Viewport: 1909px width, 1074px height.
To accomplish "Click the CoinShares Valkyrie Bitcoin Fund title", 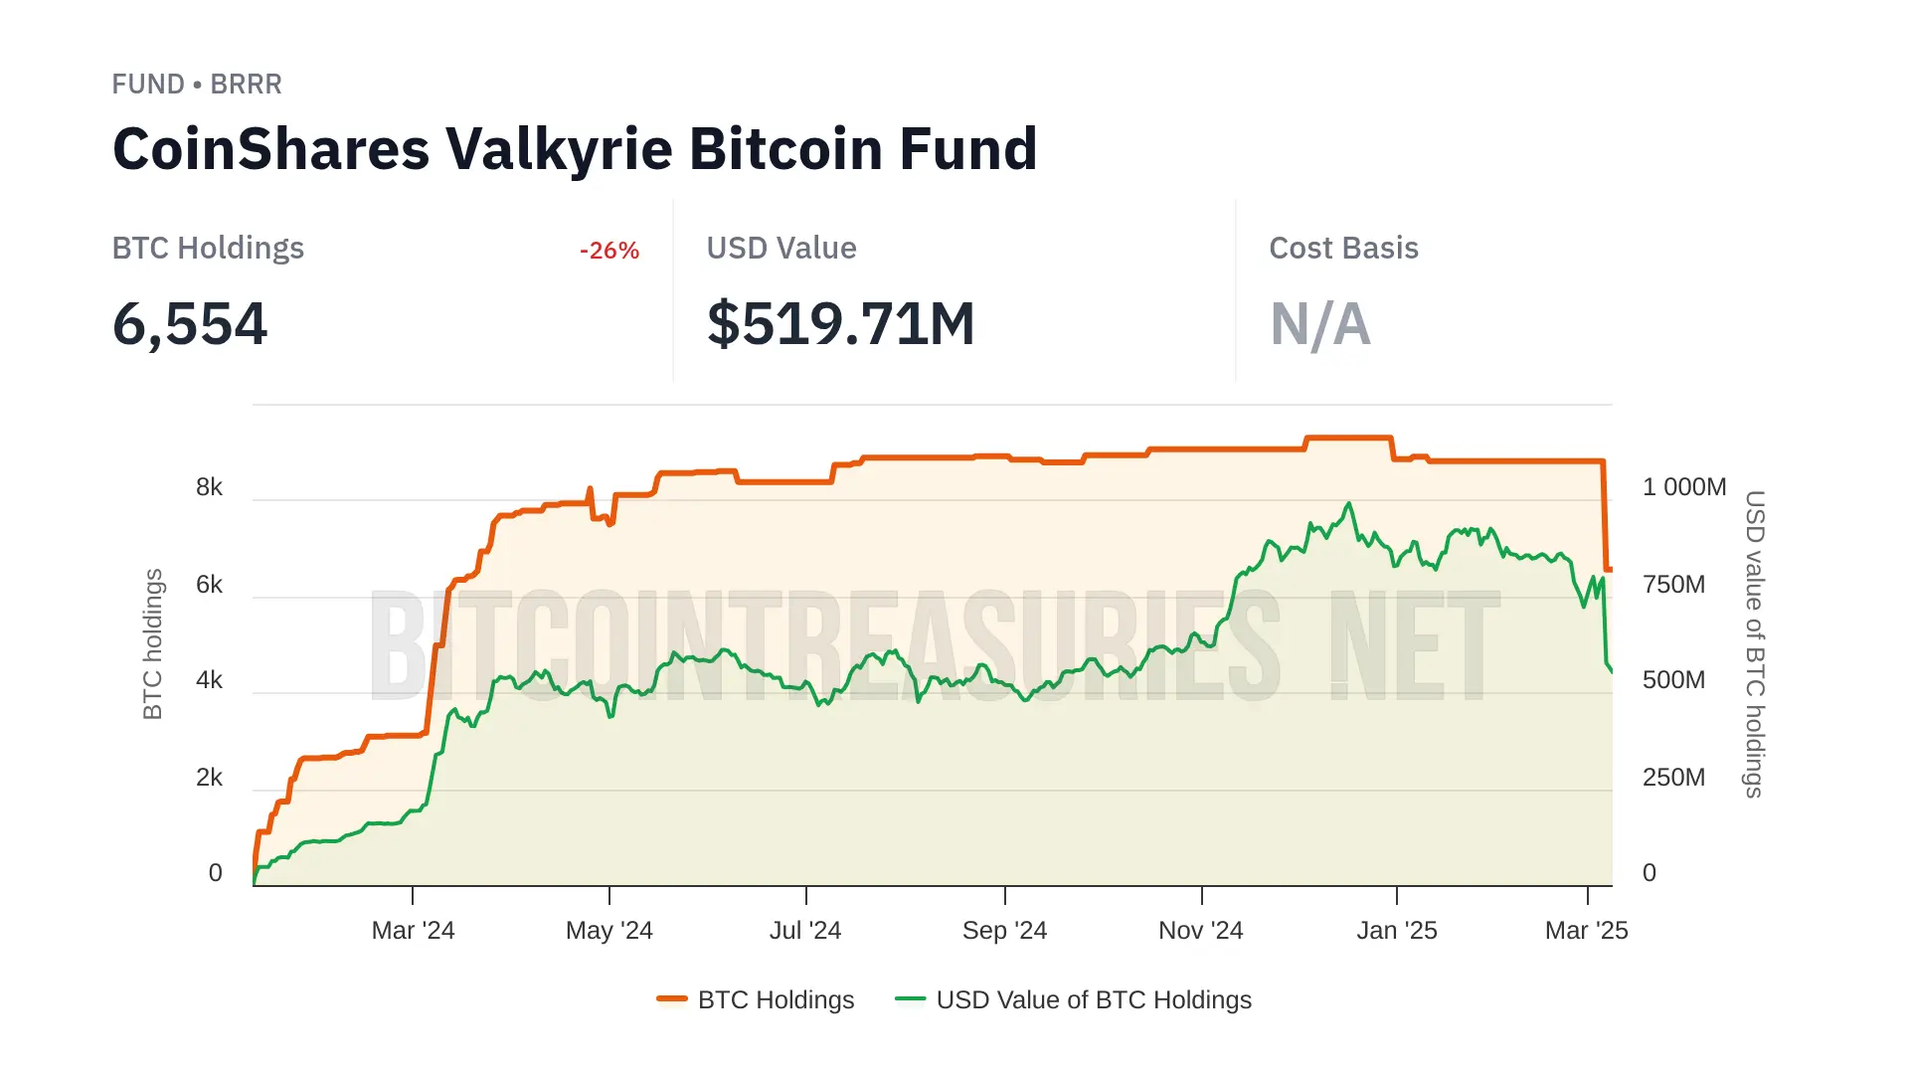I will coord(575,149).
